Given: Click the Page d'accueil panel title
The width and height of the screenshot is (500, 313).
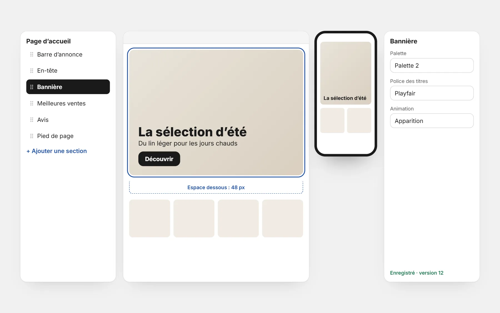Looking at the screenshot, I should [48, 41].
